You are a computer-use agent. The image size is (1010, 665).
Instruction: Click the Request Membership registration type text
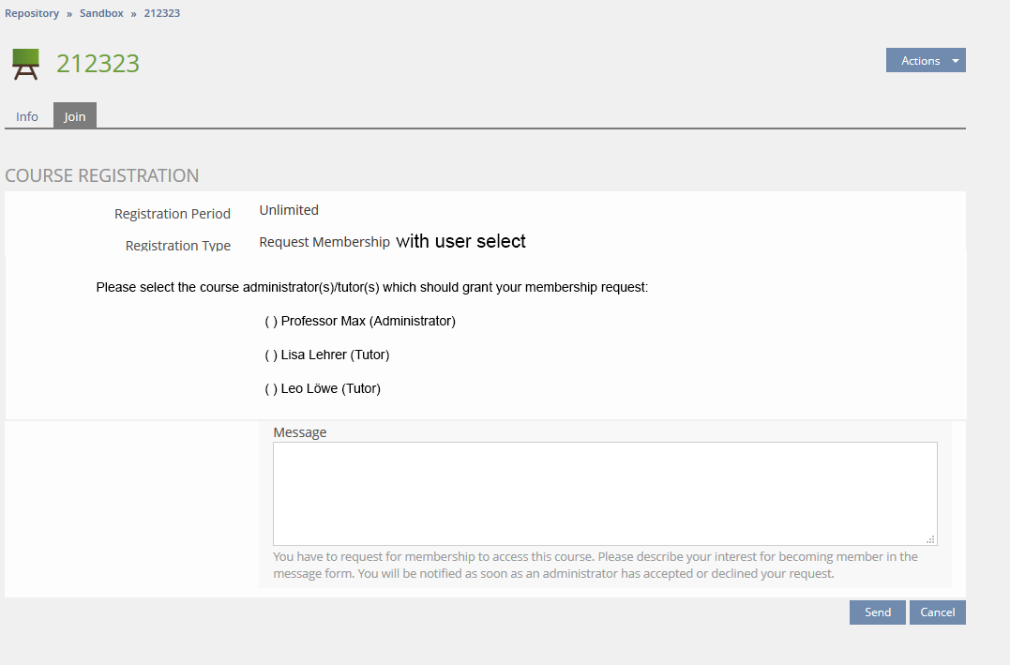coord(324,242)
